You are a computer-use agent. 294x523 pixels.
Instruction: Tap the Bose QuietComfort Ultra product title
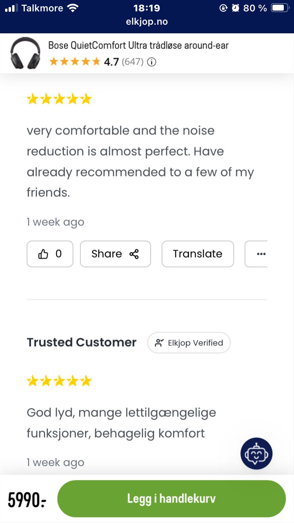tap(138, 45)
